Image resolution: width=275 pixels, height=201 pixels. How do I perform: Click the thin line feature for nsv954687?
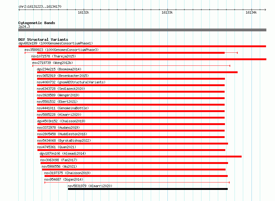[x=137, y=182]
